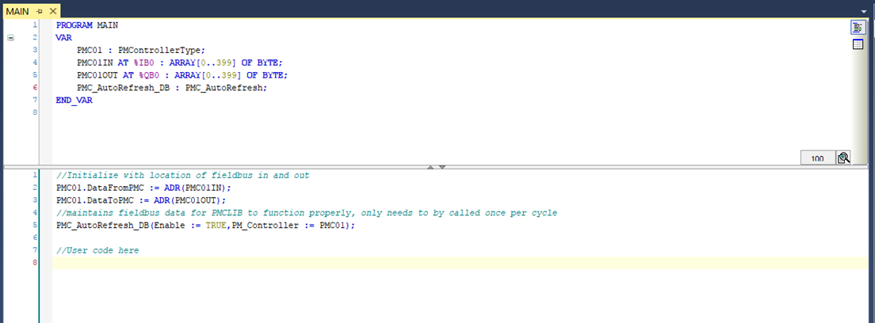The width and height of the screenshot is (875, 323).
Task: Close the MAIN tab
Action: [x=52, y=10]
